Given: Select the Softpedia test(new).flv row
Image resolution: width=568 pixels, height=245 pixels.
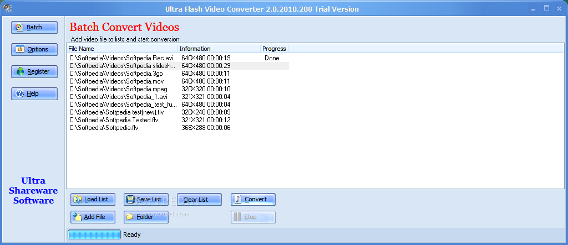Looking at the screenshot, I should point(177,112).
